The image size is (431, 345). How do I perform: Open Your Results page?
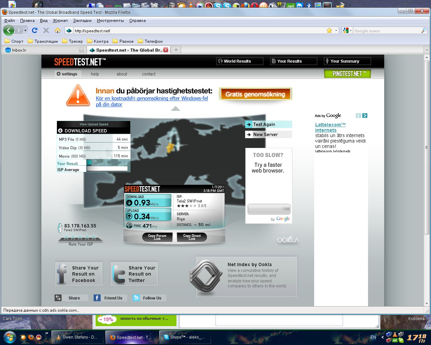click(x=293, y=61)
